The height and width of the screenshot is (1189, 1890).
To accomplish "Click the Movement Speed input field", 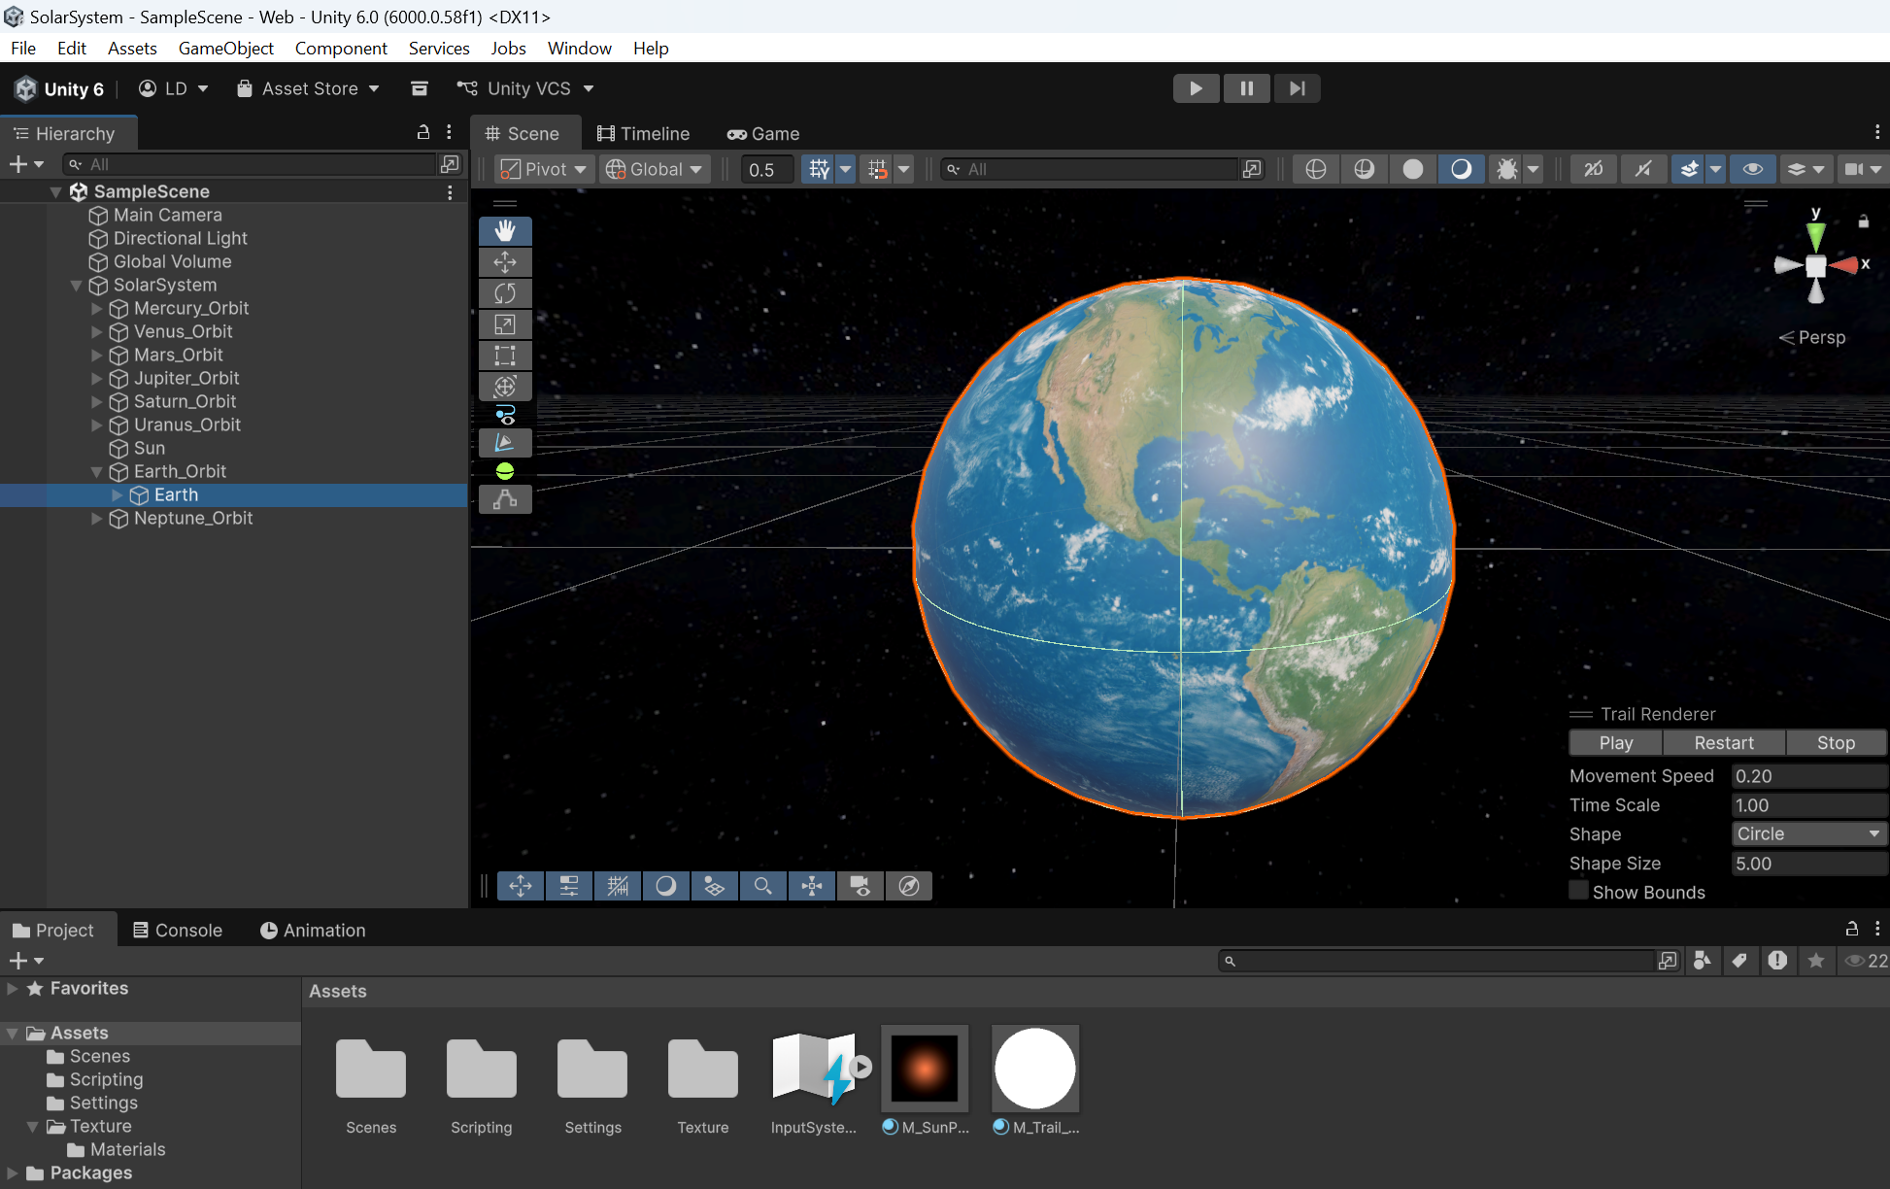I will click(x=1808, y=775).
